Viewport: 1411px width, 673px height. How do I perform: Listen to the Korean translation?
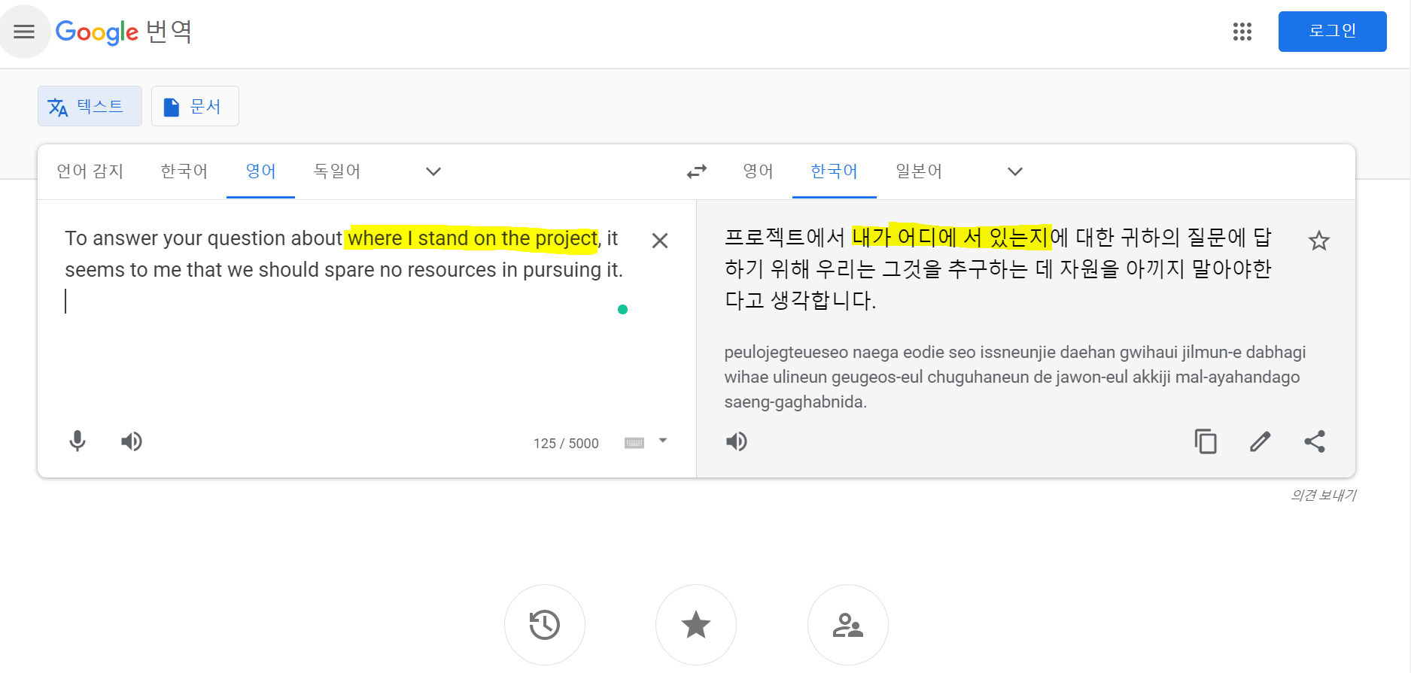(737, 441)
